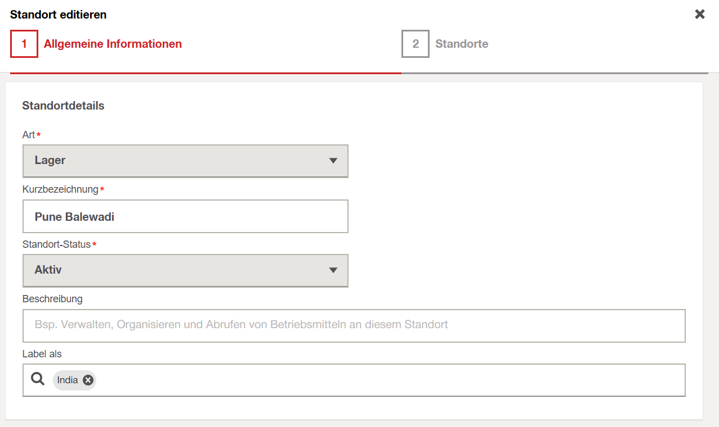The image size is (719, 427).
Task: Click empty area of Label als field
Action: 388,380
